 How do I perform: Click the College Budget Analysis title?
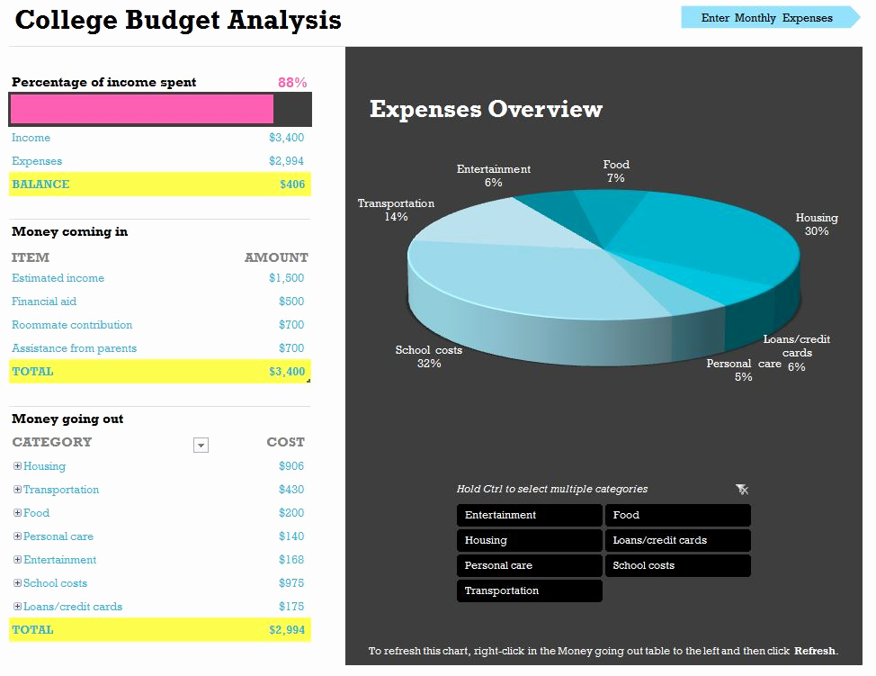click(178, 20)
